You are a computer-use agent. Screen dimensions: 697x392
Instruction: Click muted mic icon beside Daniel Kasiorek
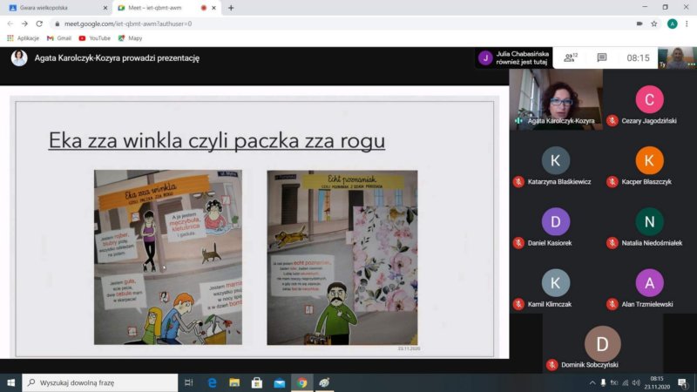pyautogui.click(x=518, y=243)
